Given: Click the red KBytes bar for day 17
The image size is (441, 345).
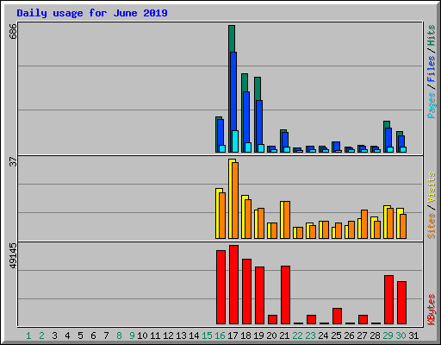Looking at the screenshot, I should click(x=233, y=285).
